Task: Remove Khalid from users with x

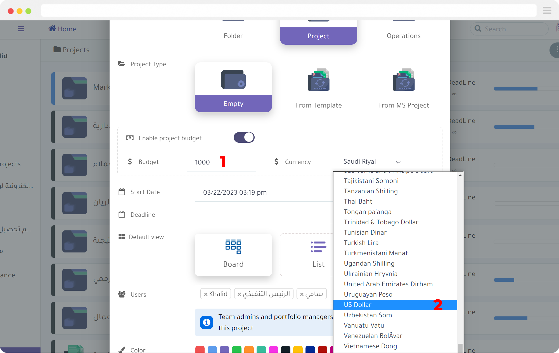Action: tap(206, 294)
